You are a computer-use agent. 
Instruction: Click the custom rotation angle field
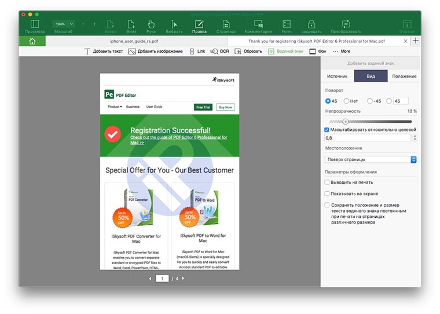click(401, 101)
